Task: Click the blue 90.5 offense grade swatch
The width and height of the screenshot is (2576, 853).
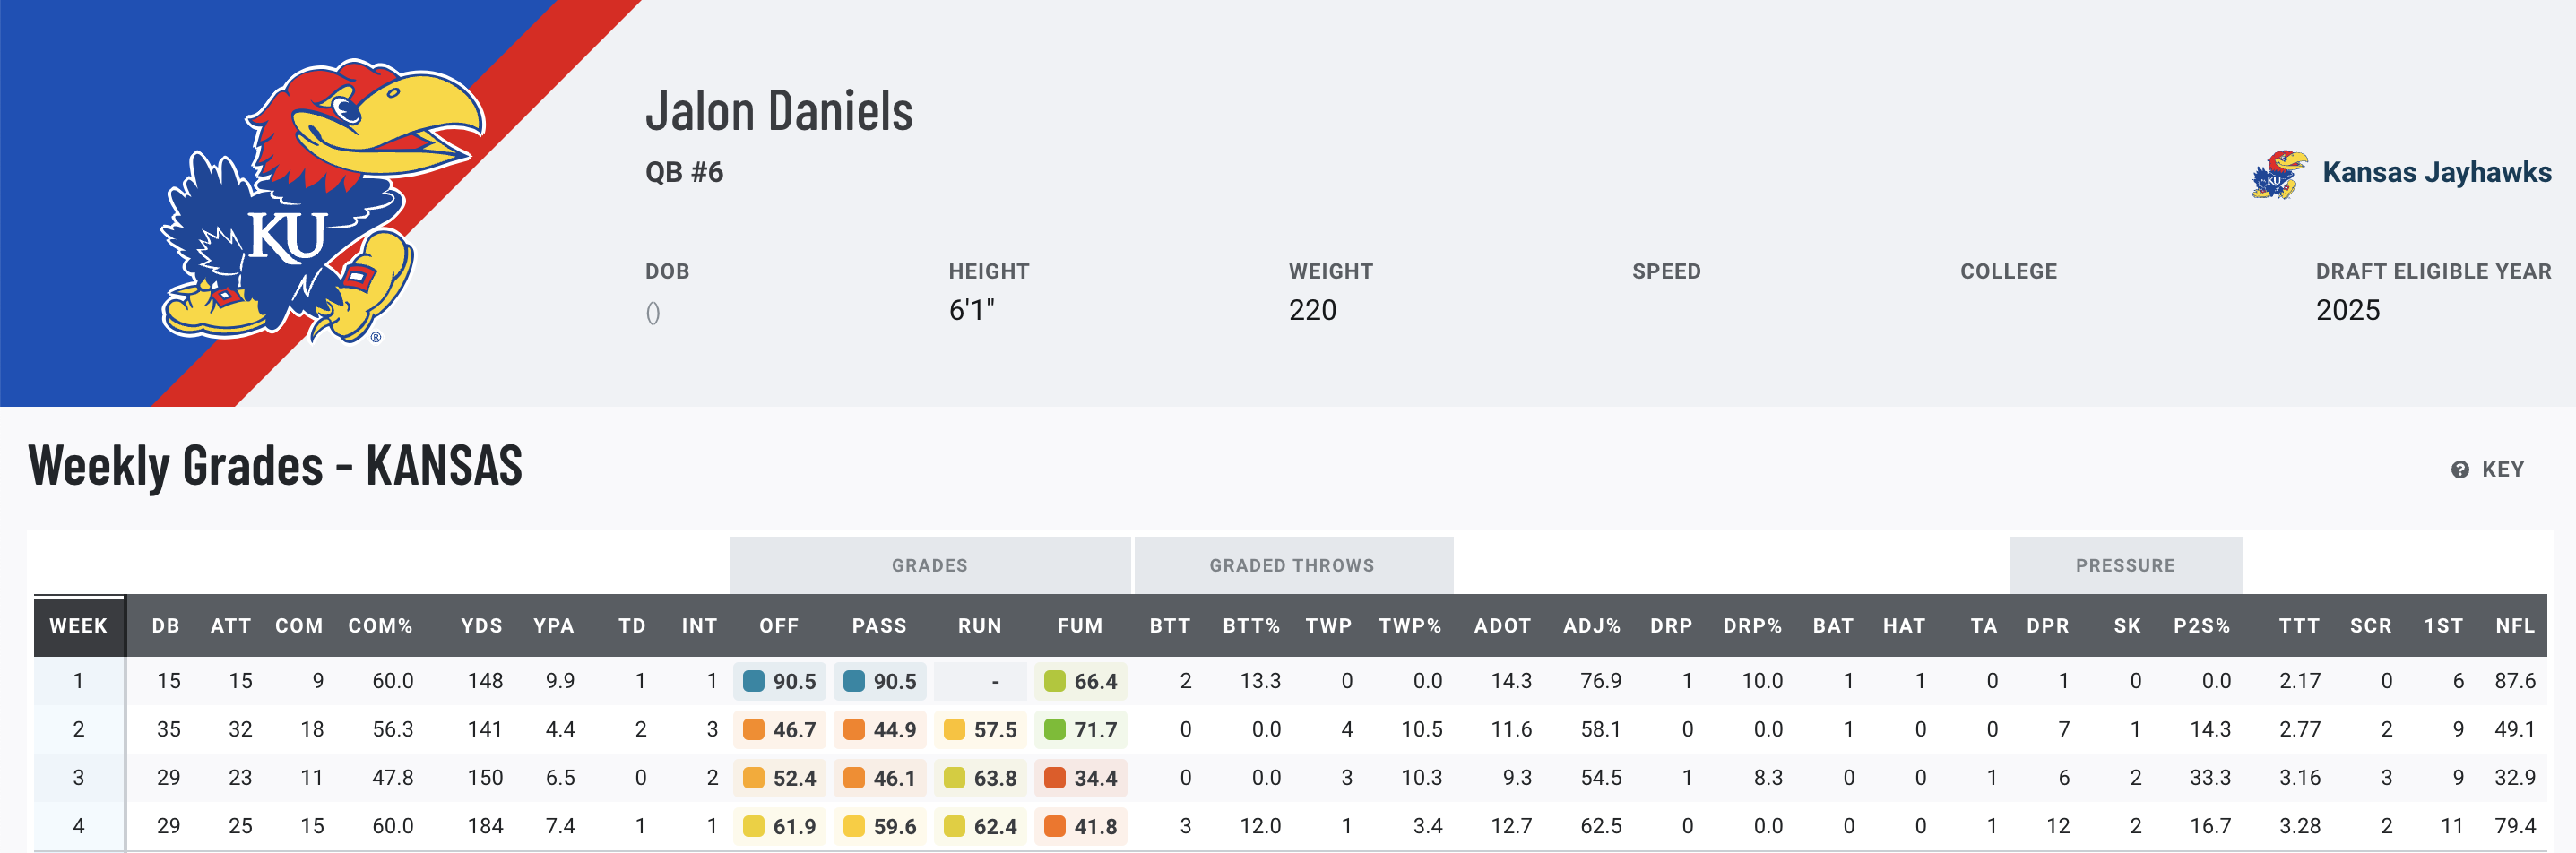Action: pyautogui.click(x=754, y=681)
